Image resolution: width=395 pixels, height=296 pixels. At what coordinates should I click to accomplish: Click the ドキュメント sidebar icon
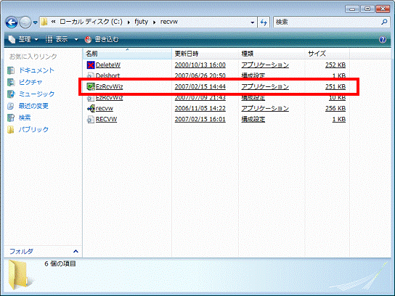pyautogui.click(x=11, y=70)
